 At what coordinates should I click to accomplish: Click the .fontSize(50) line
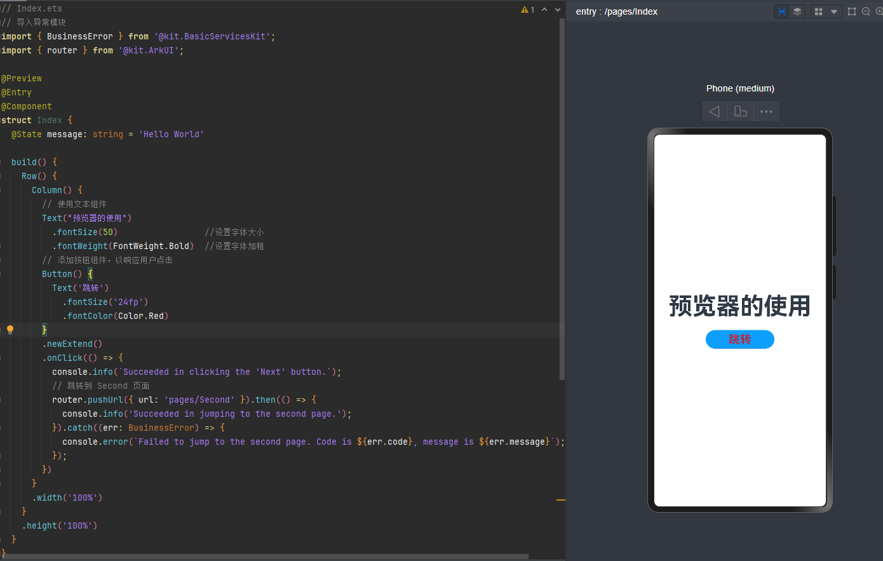point(85,232)
